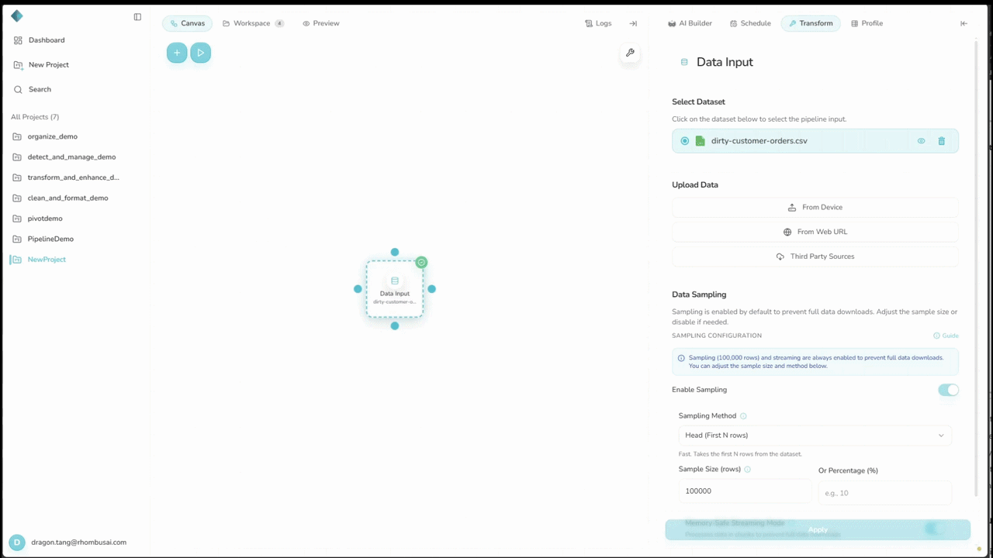Screen dimensions: 993x558
Task: Select the dirty-customer-orders.csv radio button
Action: pyautogui.click(x=684, y=141)
